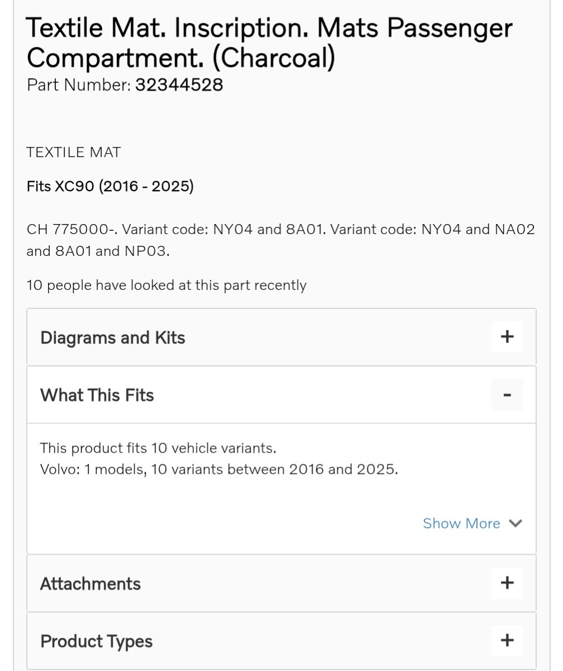The width and height of the screenshot is (563, 671).
Task: Open the Attachments accordion heading
Action: [91, 584]
